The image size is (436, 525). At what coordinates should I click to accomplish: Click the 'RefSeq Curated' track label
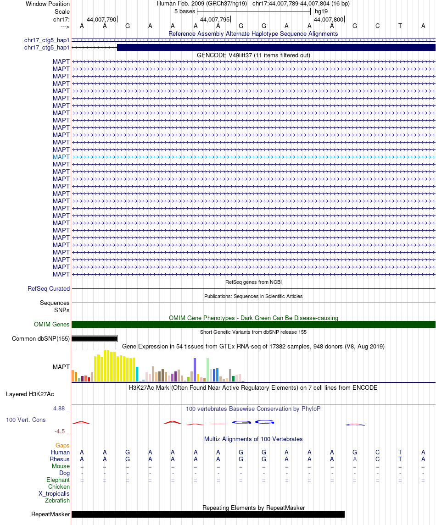pos(49,288)
